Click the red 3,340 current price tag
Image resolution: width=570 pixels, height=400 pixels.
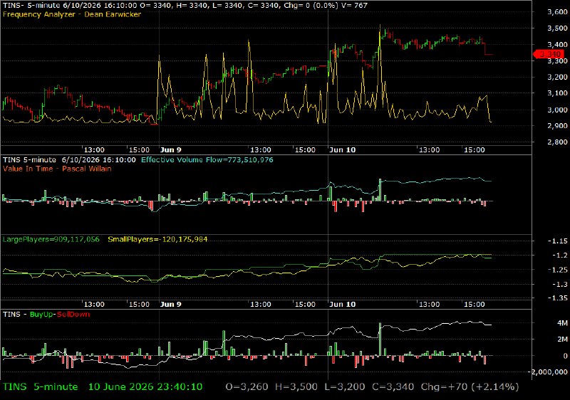549,54
